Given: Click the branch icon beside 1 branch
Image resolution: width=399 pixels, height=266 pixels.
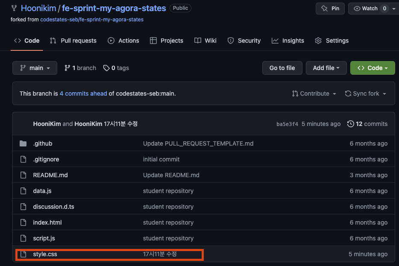Looking at the screenshot, I should pyautogui.click(x=67, y=68).
